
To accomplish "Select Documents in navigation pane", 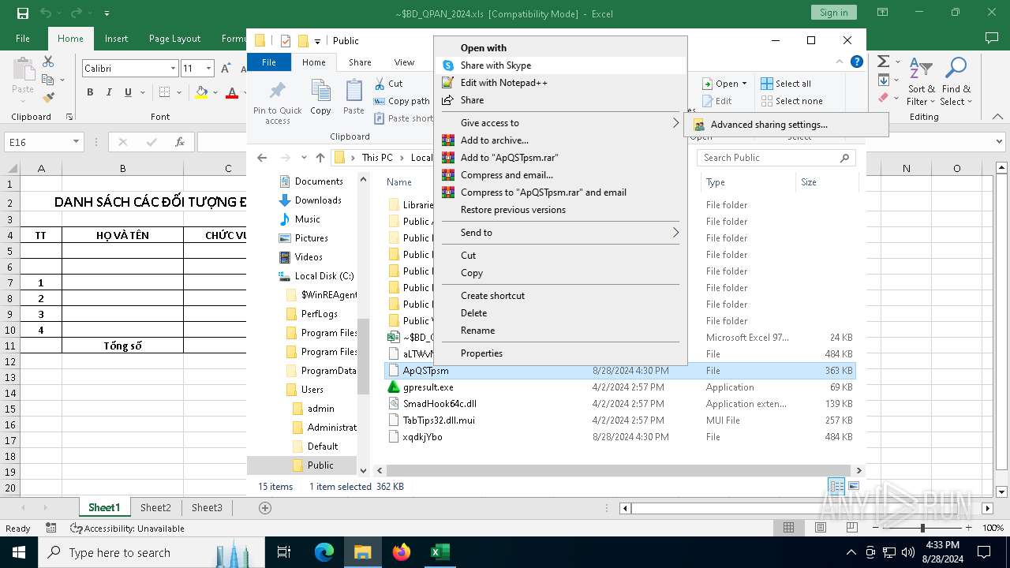I will coord(319,181).
